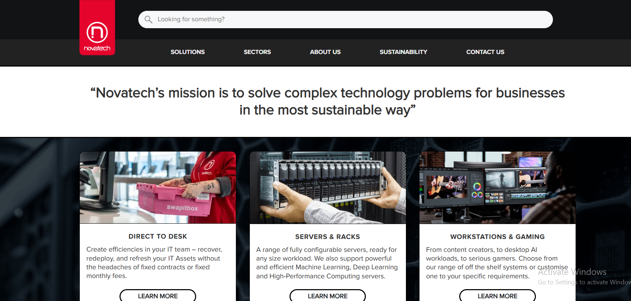Learn more about Direct to Desk
Image resolution: width=631 pixels, height=301 pixels.
(158, 296)
